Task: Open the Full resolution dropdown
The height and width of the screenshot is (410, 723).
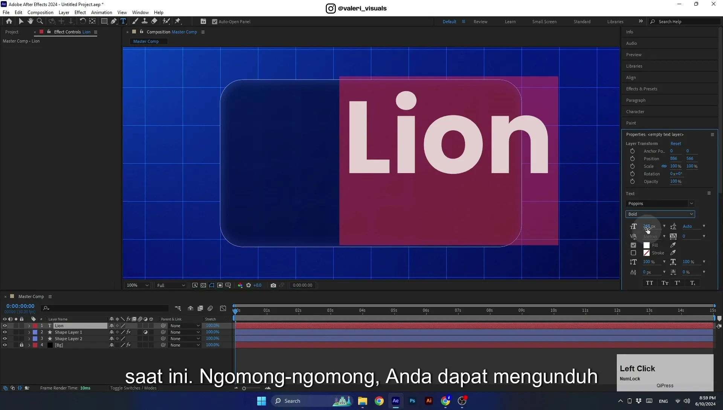Action: tap(171, 285)
